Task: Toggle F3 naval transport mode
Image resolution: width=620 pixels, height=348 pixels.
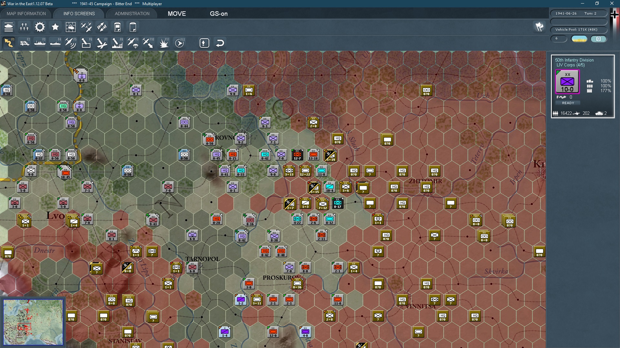Action: [x=40, y=43]
